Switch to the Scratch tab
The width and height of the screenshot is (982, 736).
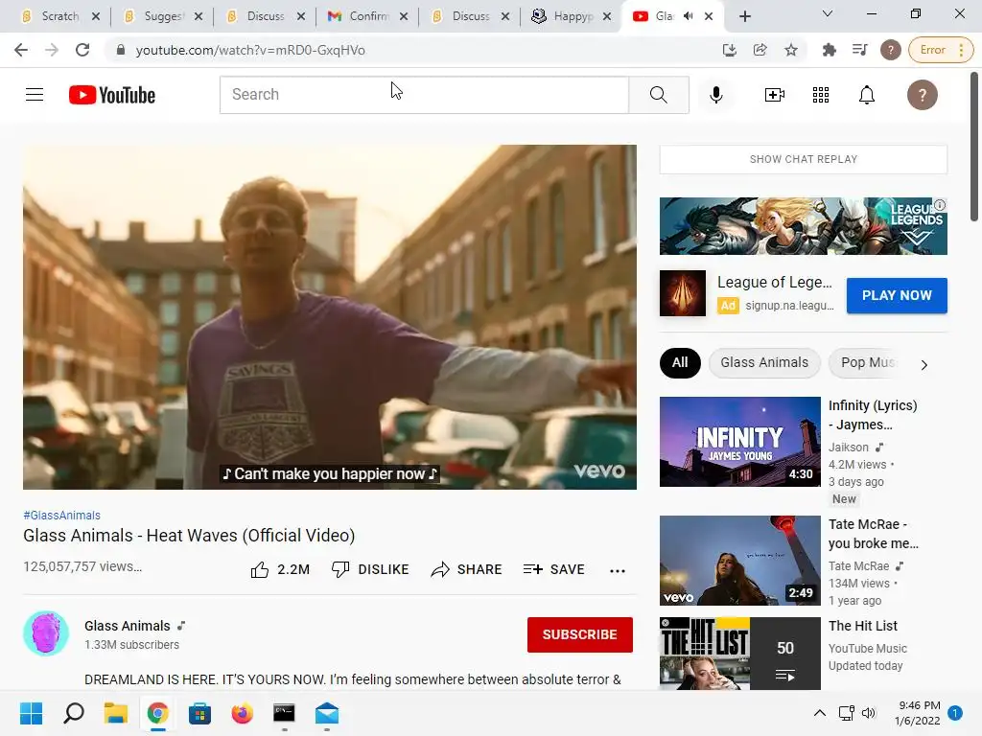pyautogui.click(x=61, y=16)
